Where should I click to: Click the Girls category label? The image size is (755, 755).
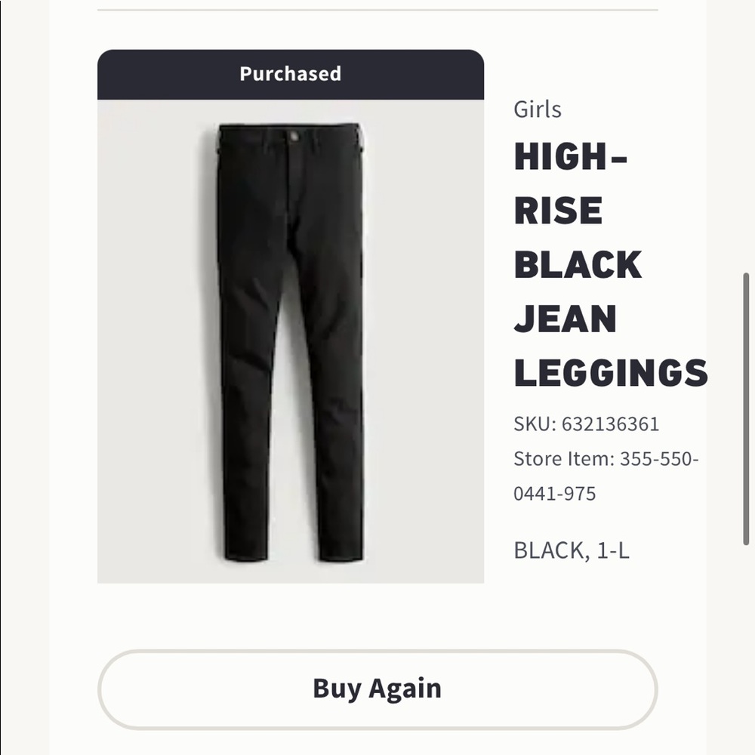(x=537, y=109)
